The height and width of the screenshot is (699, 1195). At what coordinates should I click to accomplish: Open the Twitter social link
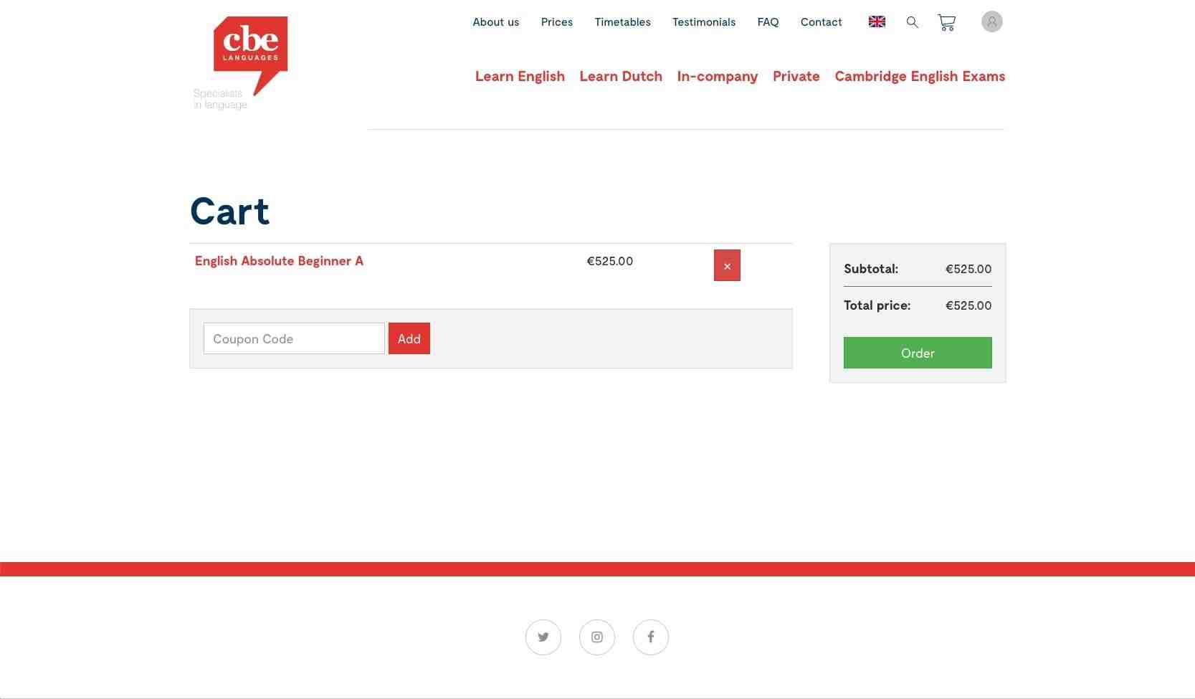tap(543, 637)
